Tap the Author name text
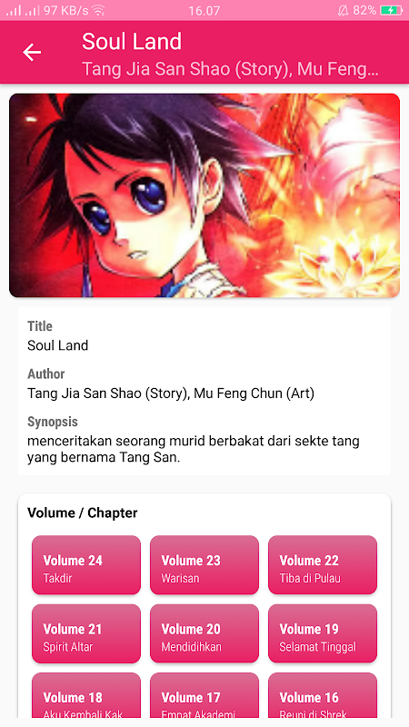The width and height of the screenshot is (409, 727). coord(171,393)
